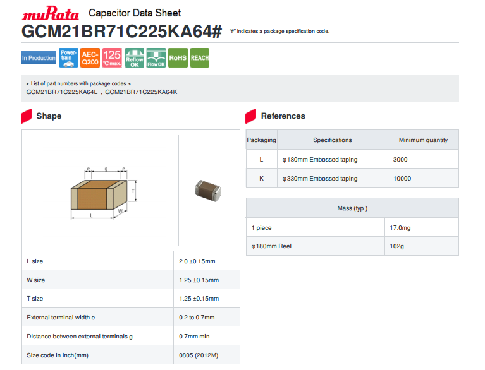Screen dimensions: 485x370
Task: Click the Shape section heading
Action: tap(49, 116)
